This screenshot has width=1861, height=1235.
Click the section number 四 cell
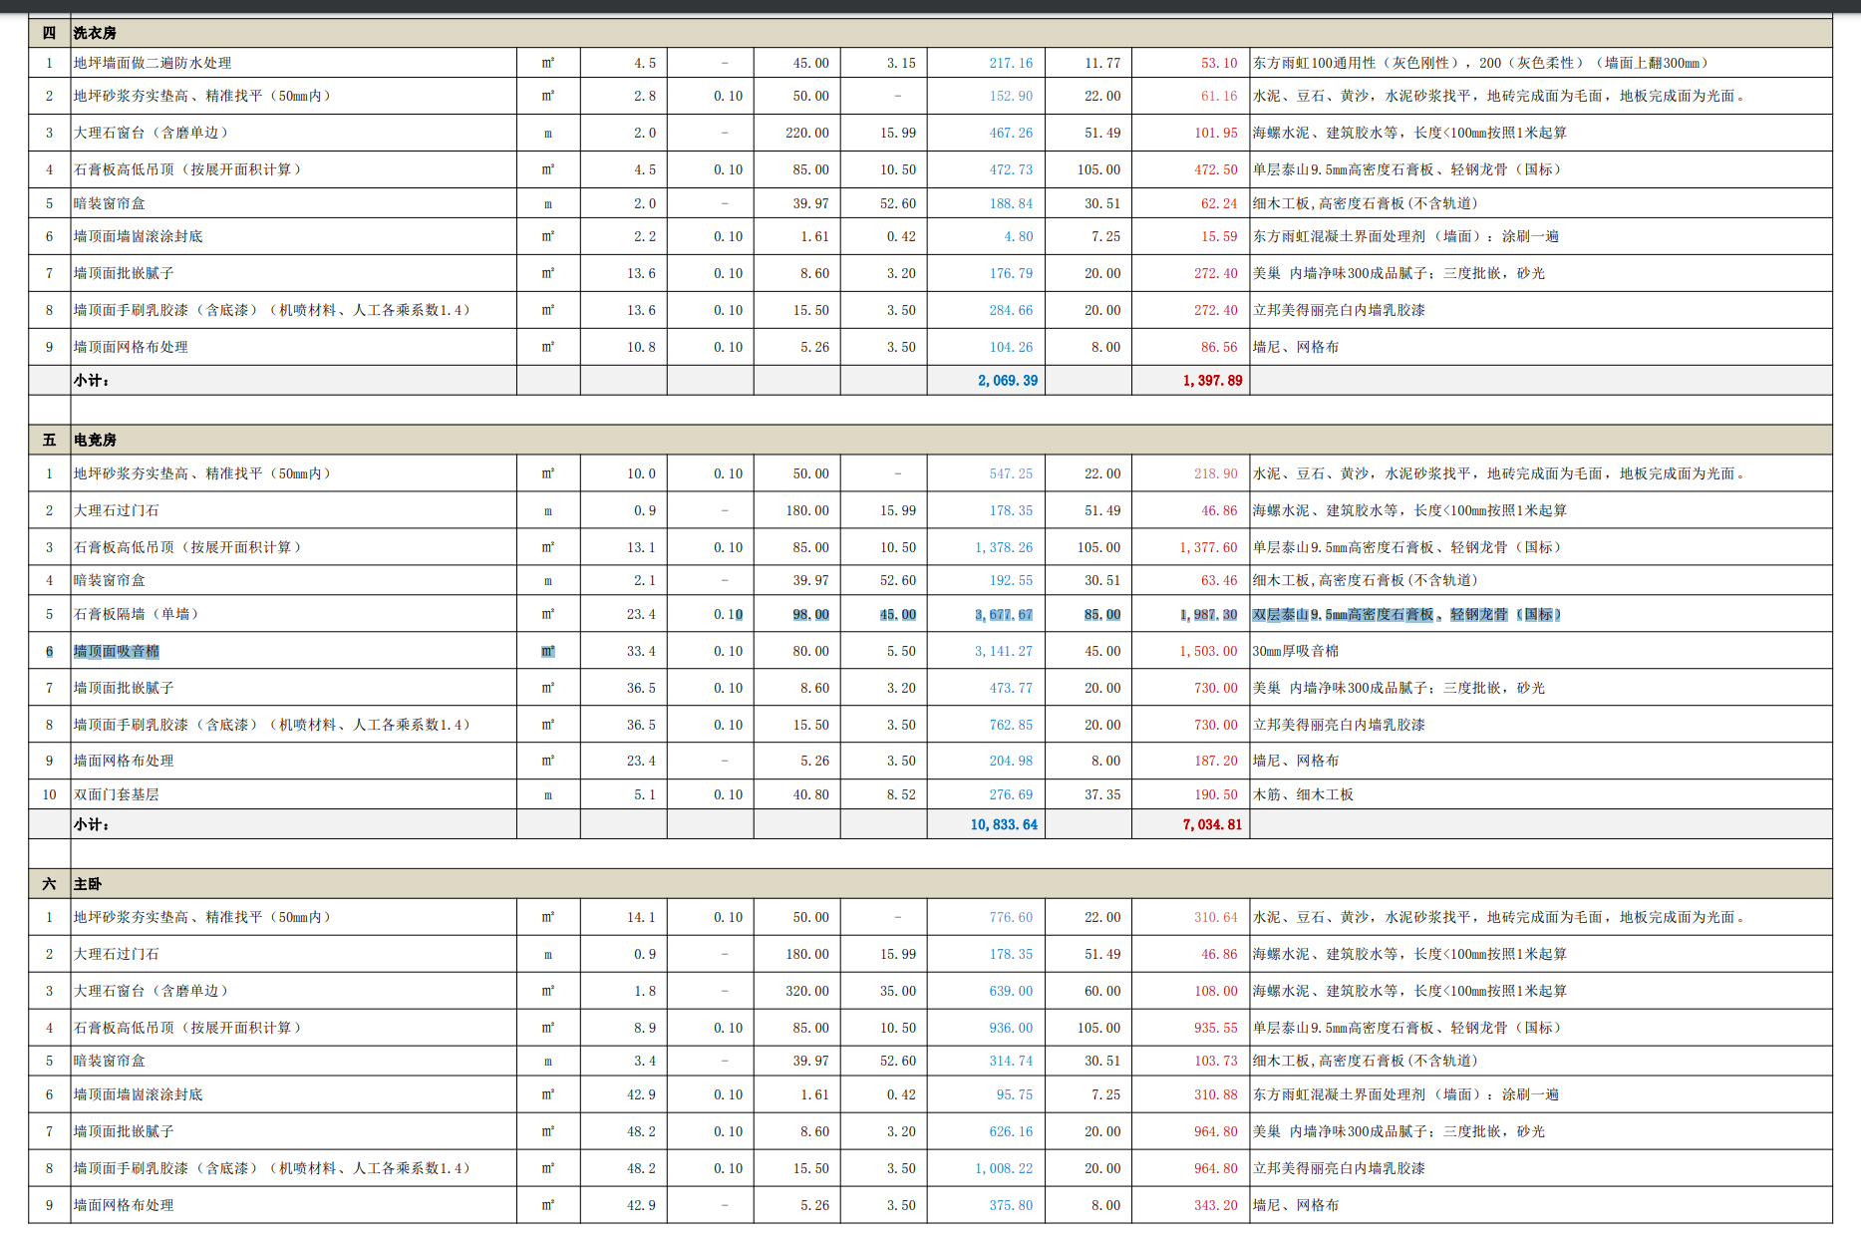coord(49,33)
